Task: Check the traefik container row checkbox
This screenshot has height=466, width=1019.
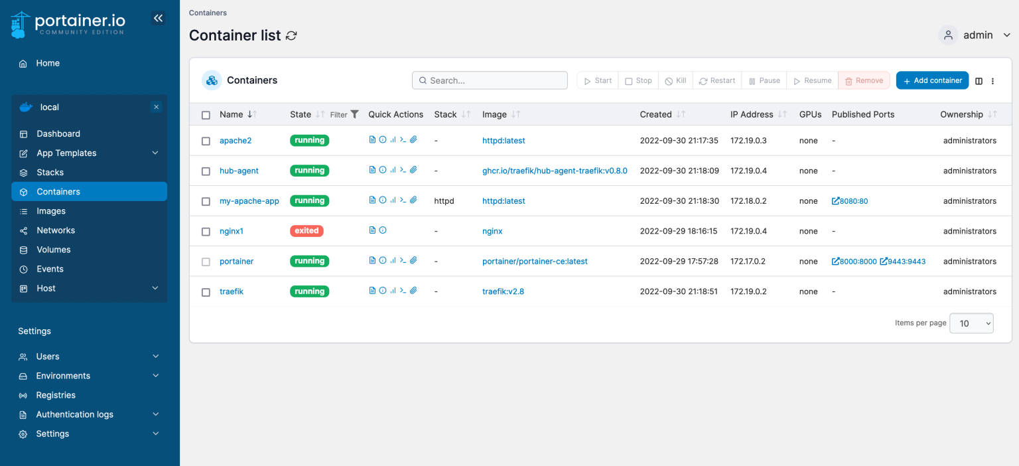Action: pyautogui.click(x=206, y=291)
